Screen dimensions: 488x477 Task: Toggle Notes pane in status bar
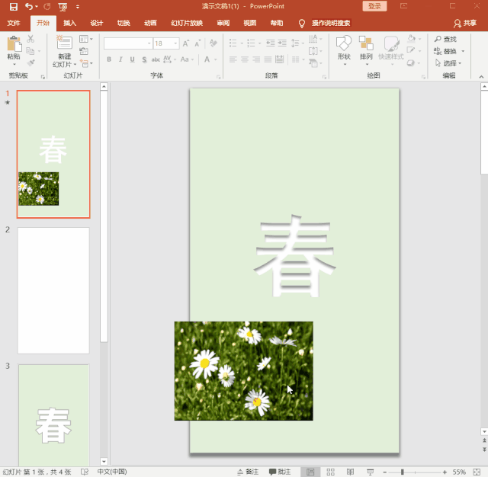click(248, 472)
